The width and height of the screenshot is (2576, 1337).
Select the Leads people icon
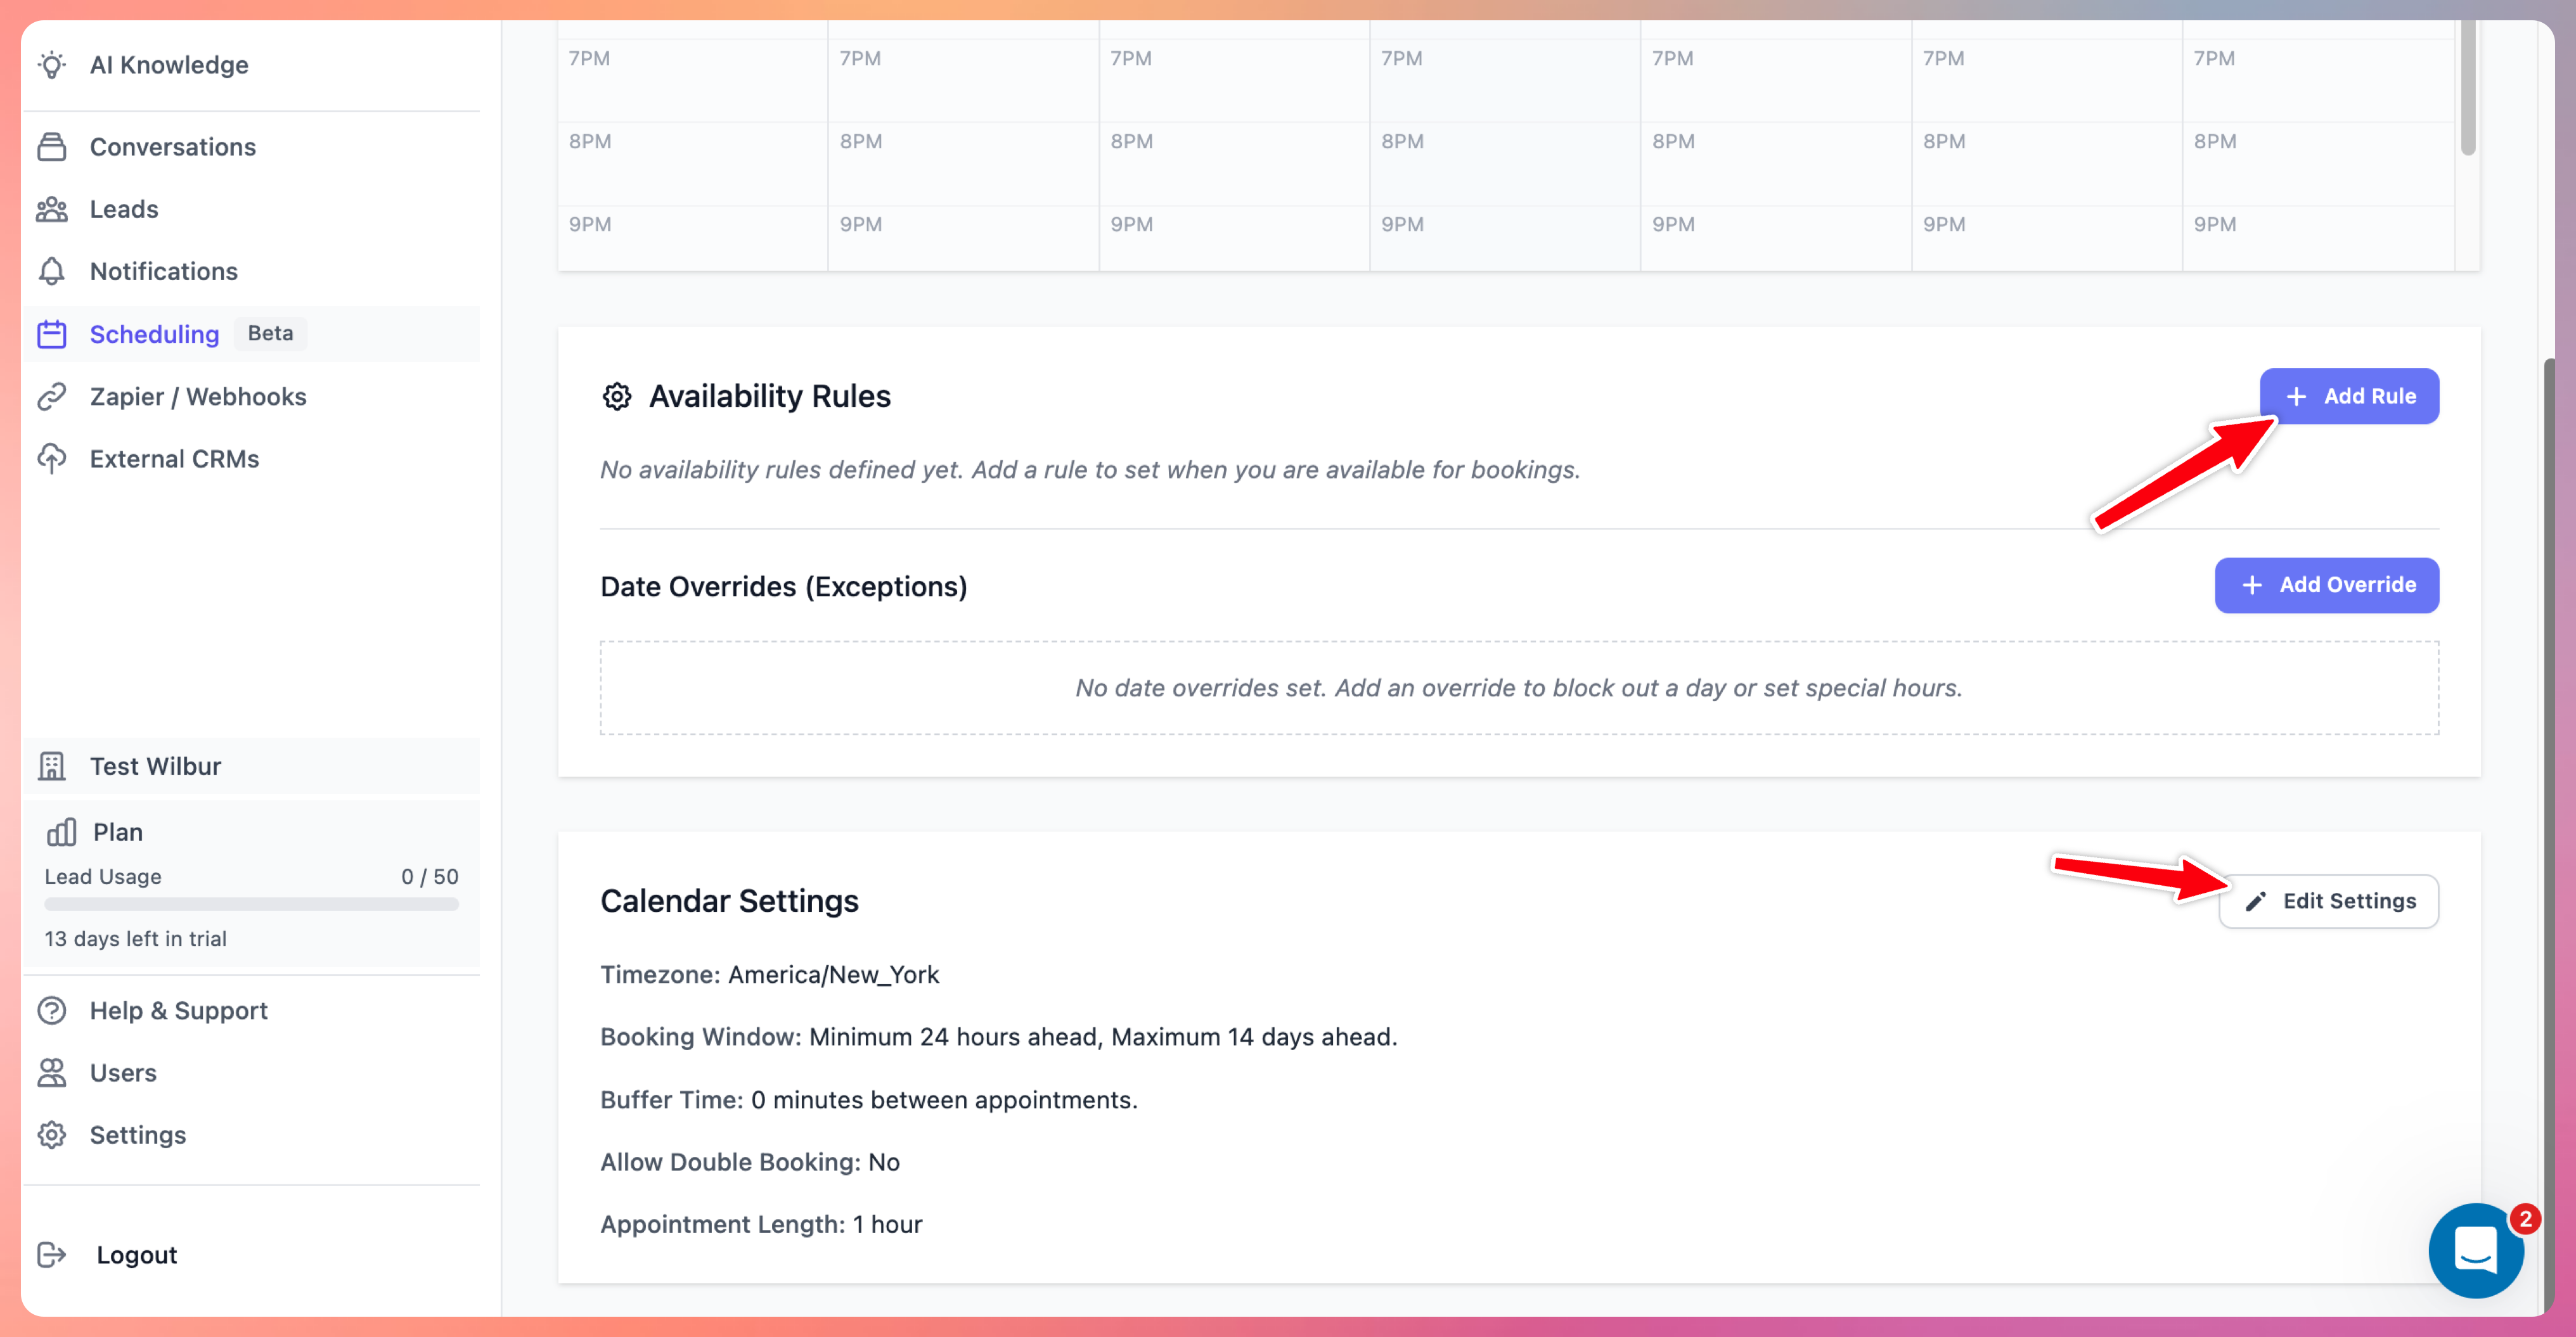coord(53,209)
